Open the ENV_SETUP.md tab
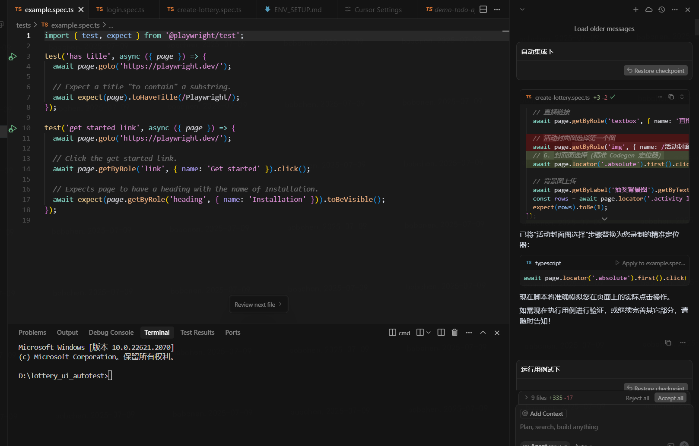 click(297, 9)
